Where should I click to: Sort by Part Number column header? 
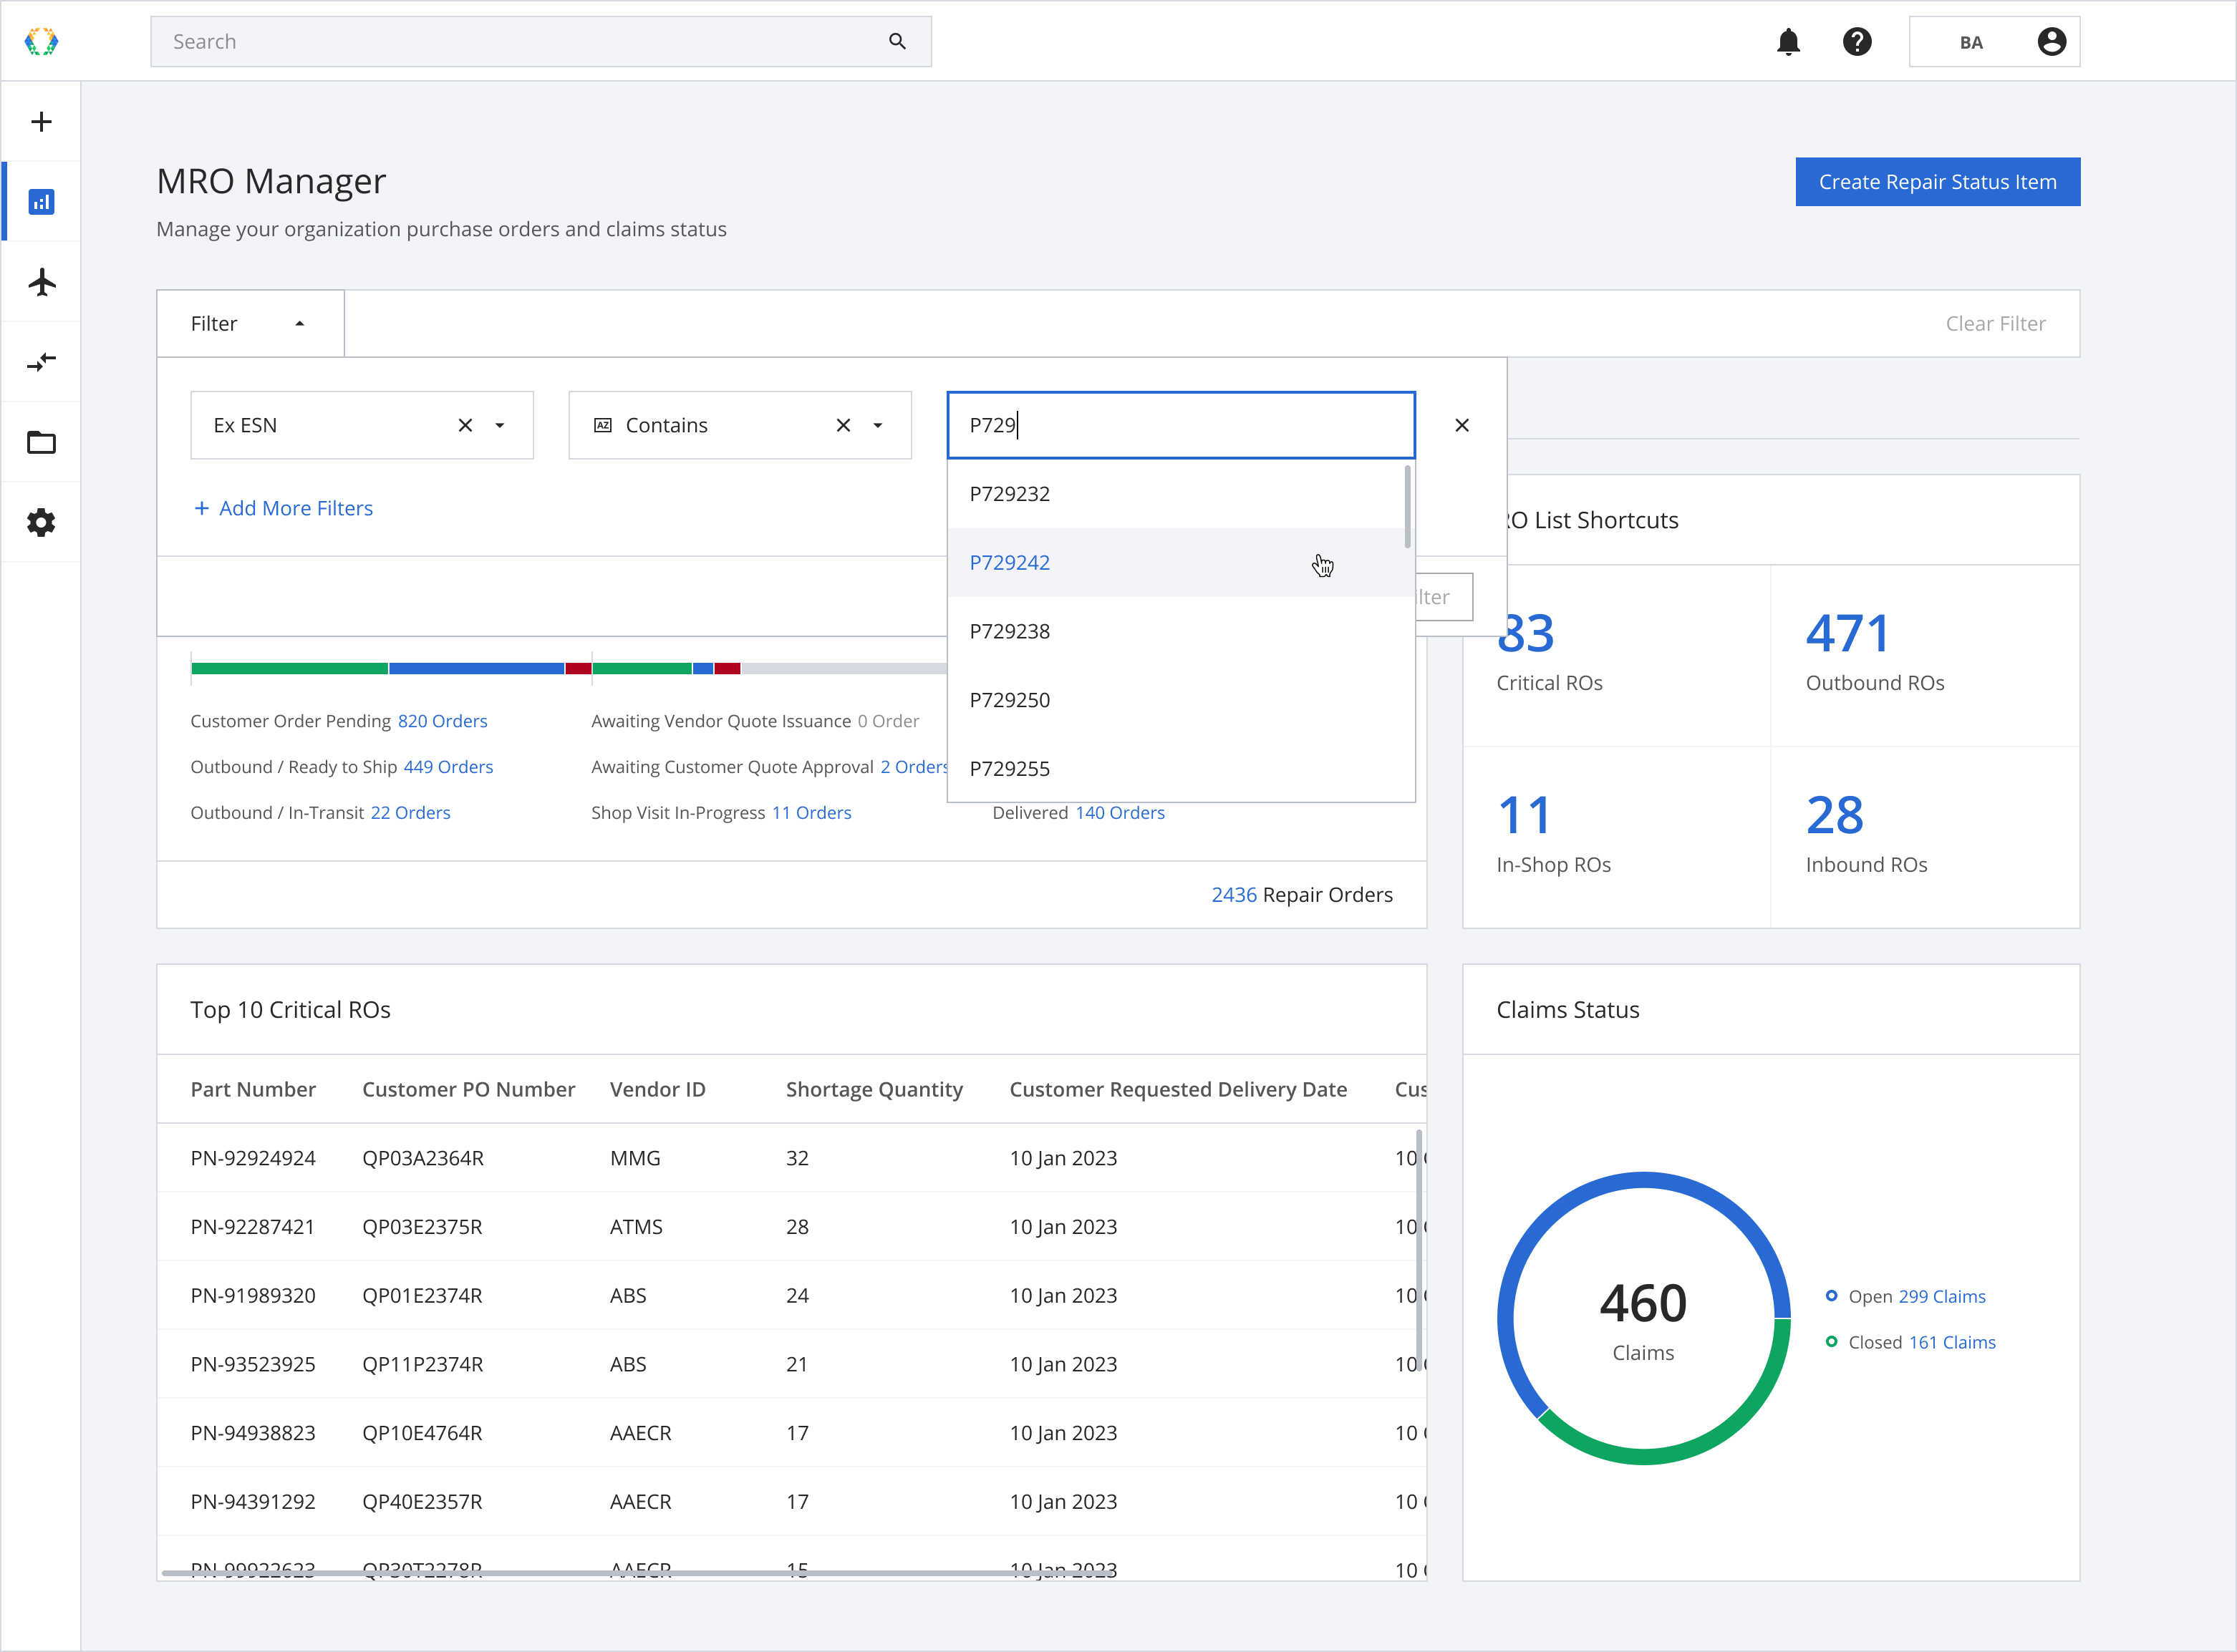click(x=253, y=1089)
